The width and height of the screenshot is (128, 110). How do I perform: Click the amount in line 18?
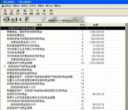(x=98, y=94)
